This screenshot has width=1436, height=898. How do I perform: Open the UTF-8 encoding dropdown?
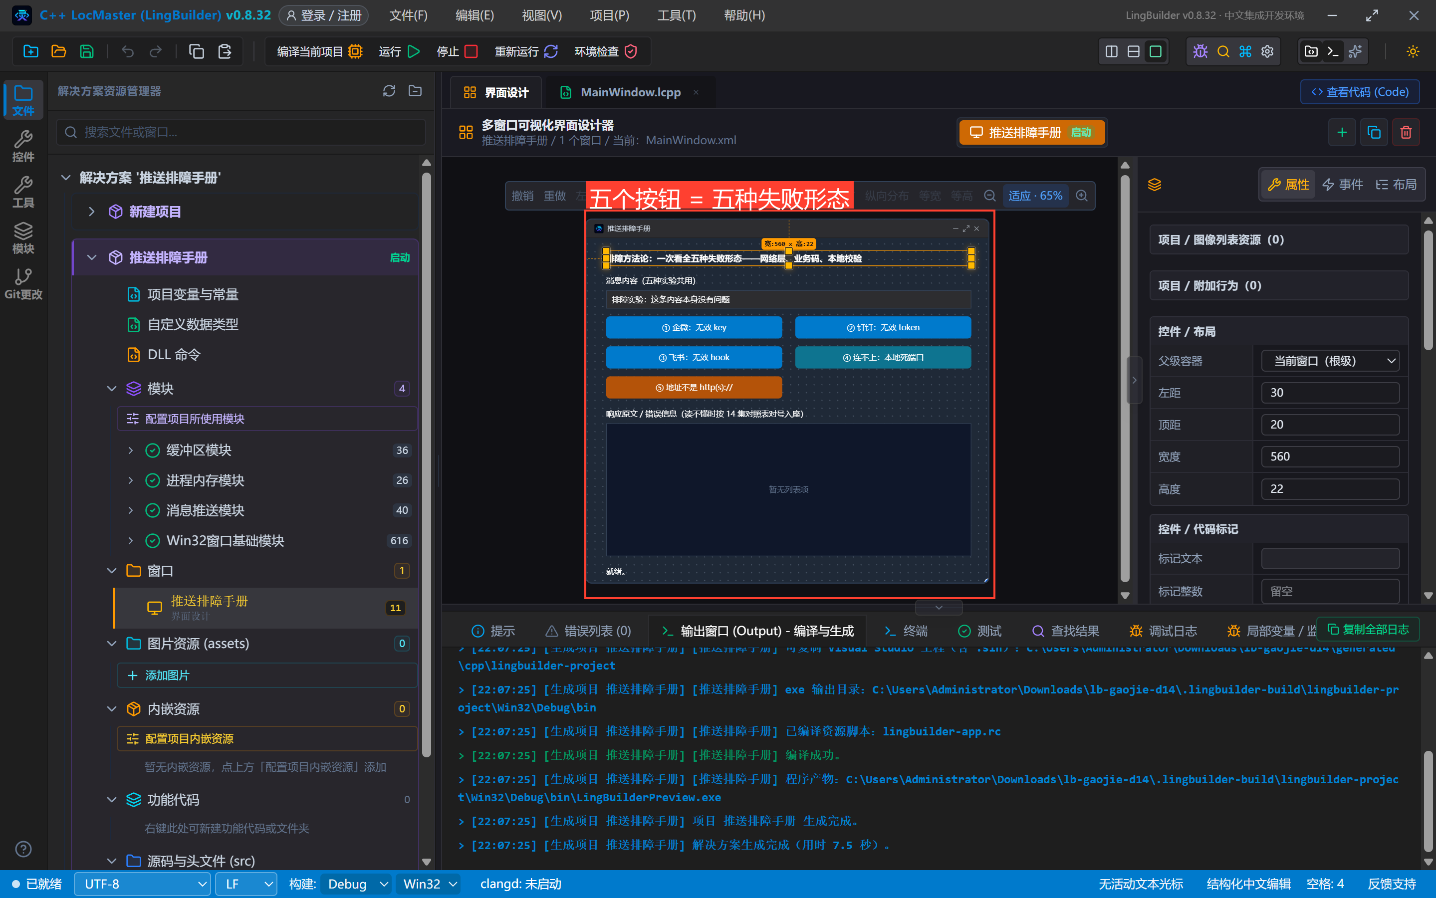point(142,884)
